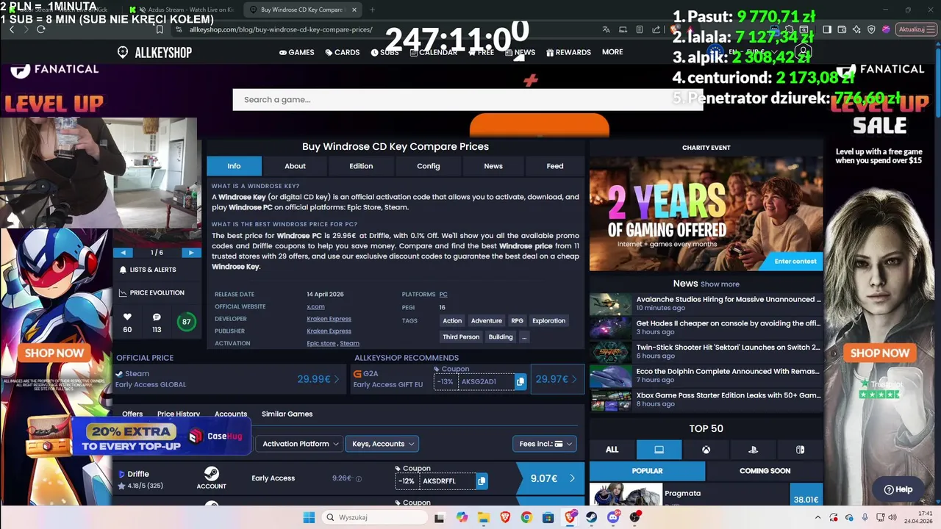Open the x.com official website link

coord(315,306)
